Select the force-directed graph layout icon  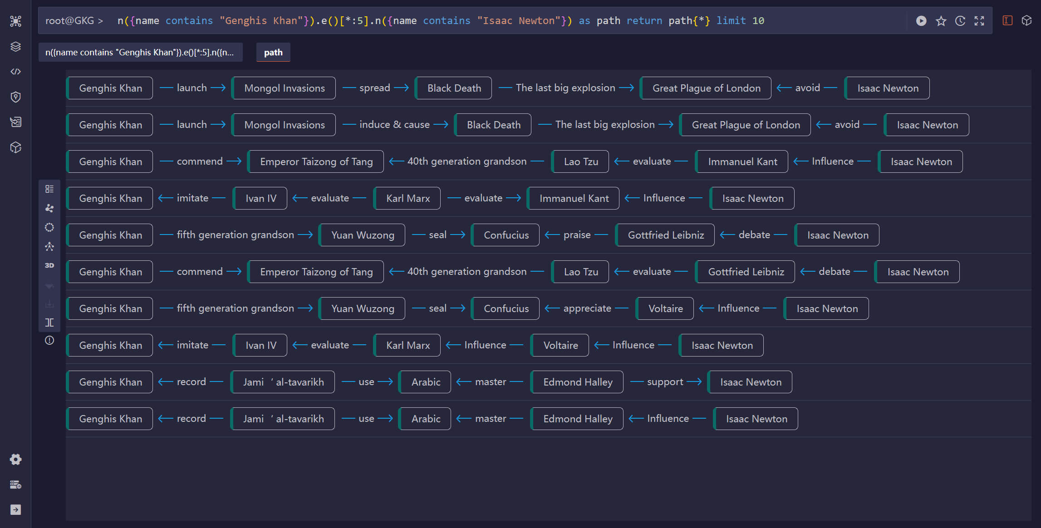click(x=49, y=208)
